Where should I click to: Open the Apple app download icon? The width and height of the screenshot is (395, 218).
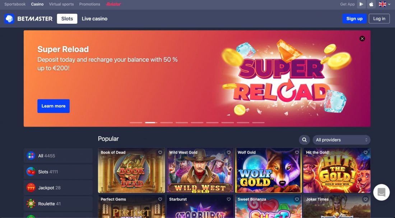pyautogui.click(x=371, y=4)
